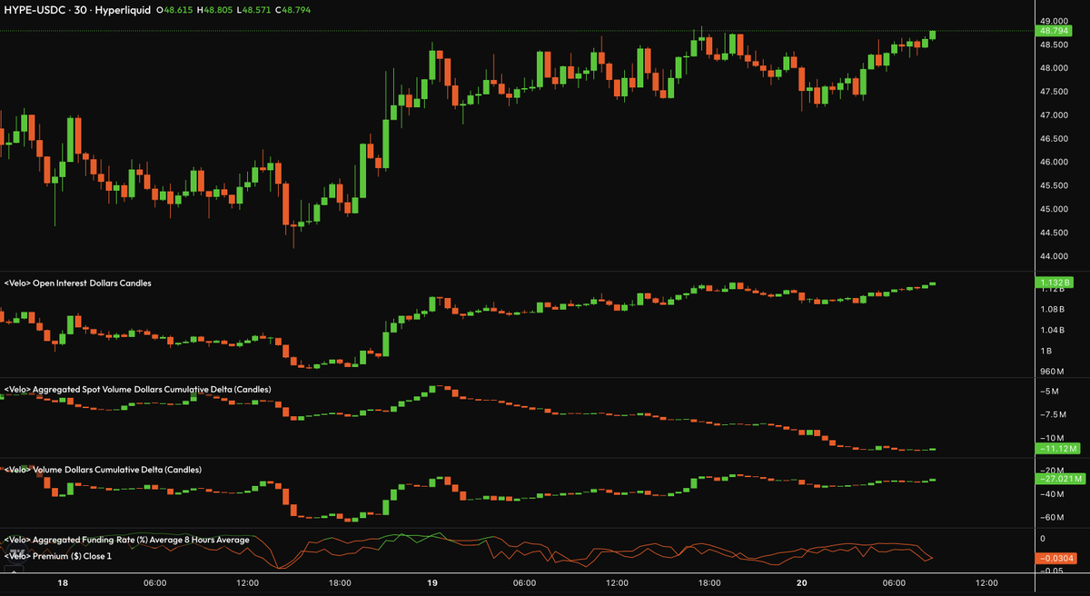Click the −27.021M volume delta value label
1090x596 pixels.
tap(1059, 477)
